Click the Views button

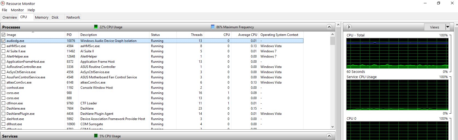434,27
